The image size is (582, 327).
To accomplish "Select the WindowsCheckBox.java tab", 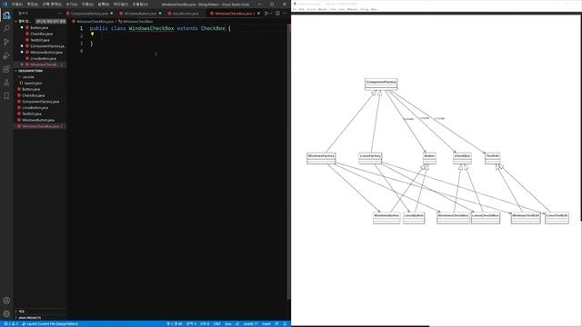I will pos(233,14).
